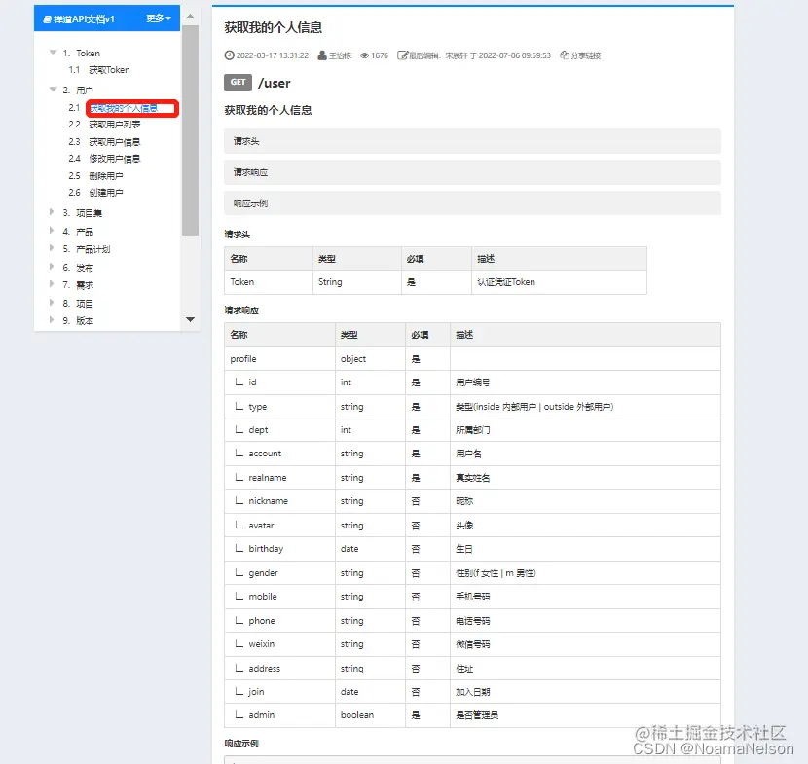Open 2.4 修改用户信息 page

pyautogui.click(x=115, y=159)
